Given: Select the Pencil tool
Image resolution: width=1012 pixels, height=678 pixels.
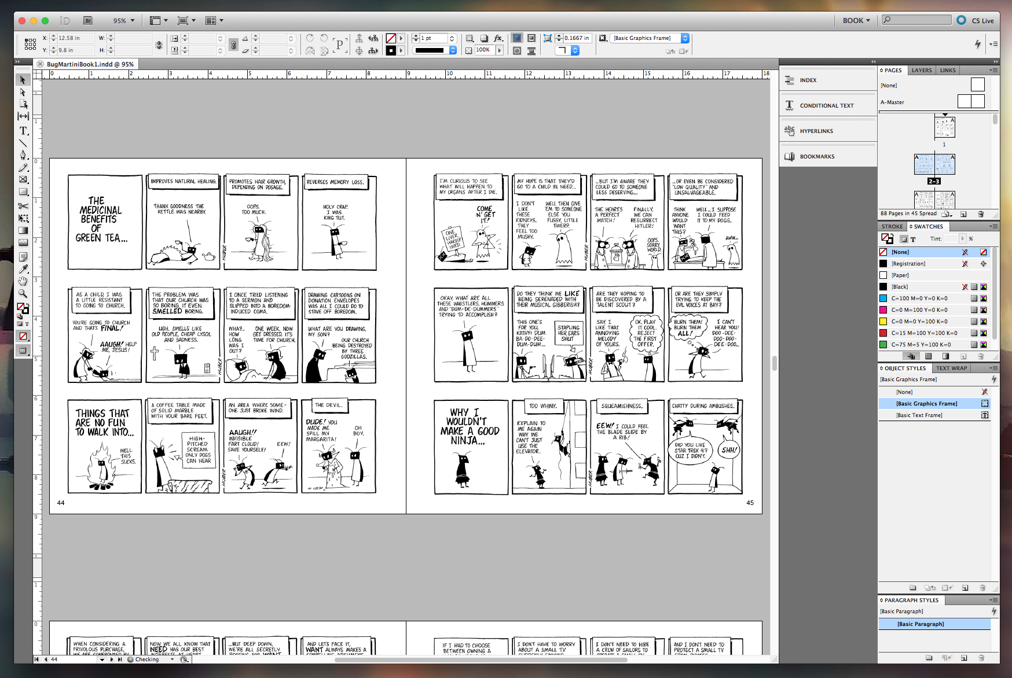Looking at the screenshot, I should point(23,167).
